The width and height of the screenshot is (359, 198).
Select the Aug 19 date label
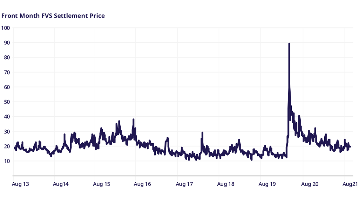coord(267,184)
